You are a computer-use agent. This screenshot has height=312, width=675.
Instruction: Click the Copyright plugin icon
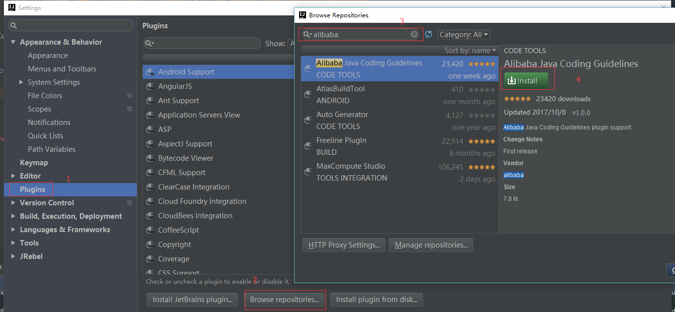click(x=150, y=245)
